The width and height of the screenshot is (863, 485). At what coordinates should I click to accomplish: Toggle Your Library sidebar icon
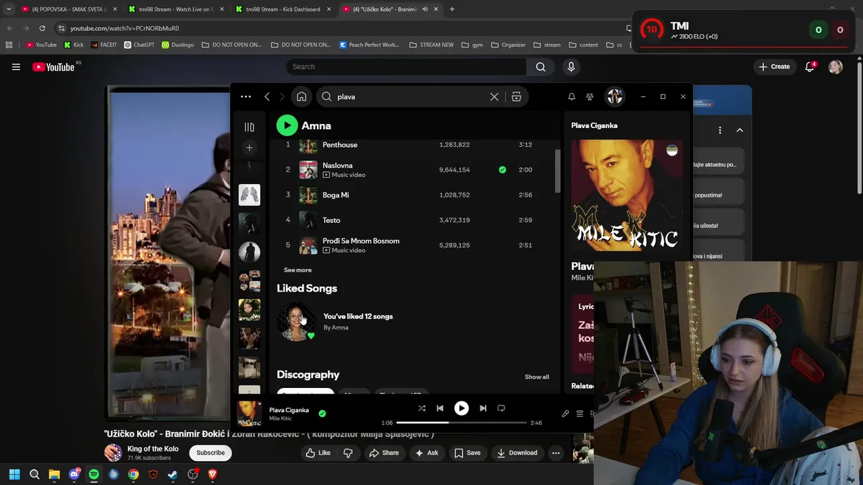pos(249,127)
